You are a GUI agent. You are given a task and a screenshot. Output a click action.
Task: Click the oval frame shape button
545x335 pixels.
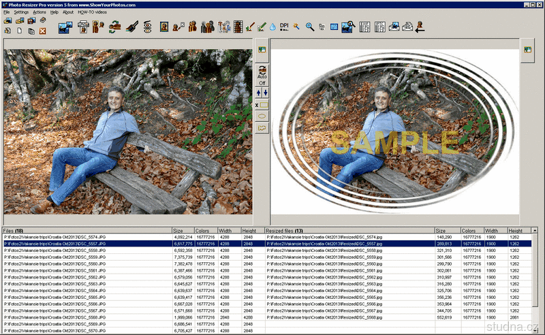(x=262, y=116)
